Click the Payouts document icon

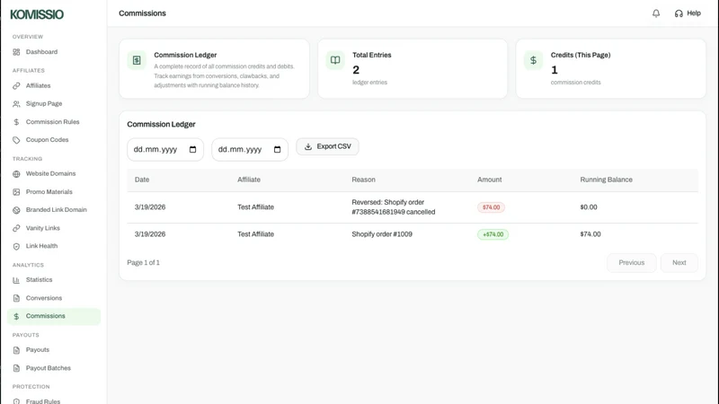(16, 350)
